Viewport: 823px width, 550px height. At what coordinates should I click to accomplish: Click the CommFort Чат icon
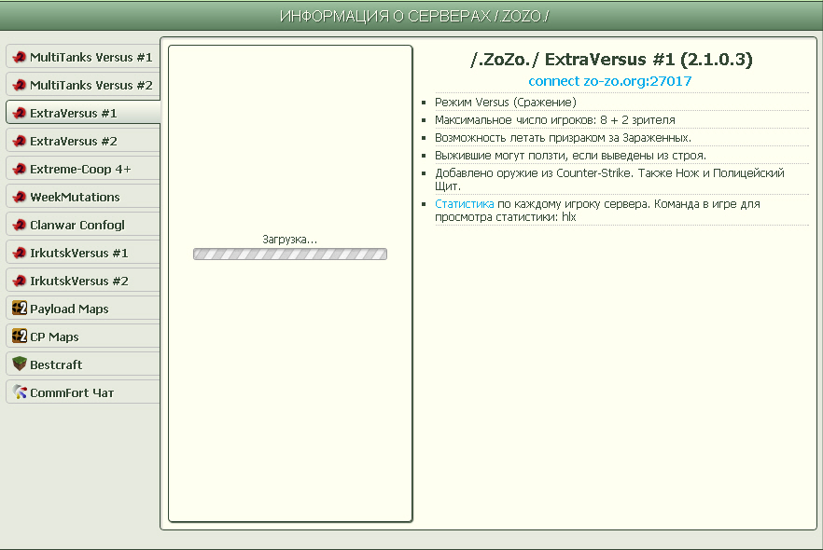(x=19, y=392)
